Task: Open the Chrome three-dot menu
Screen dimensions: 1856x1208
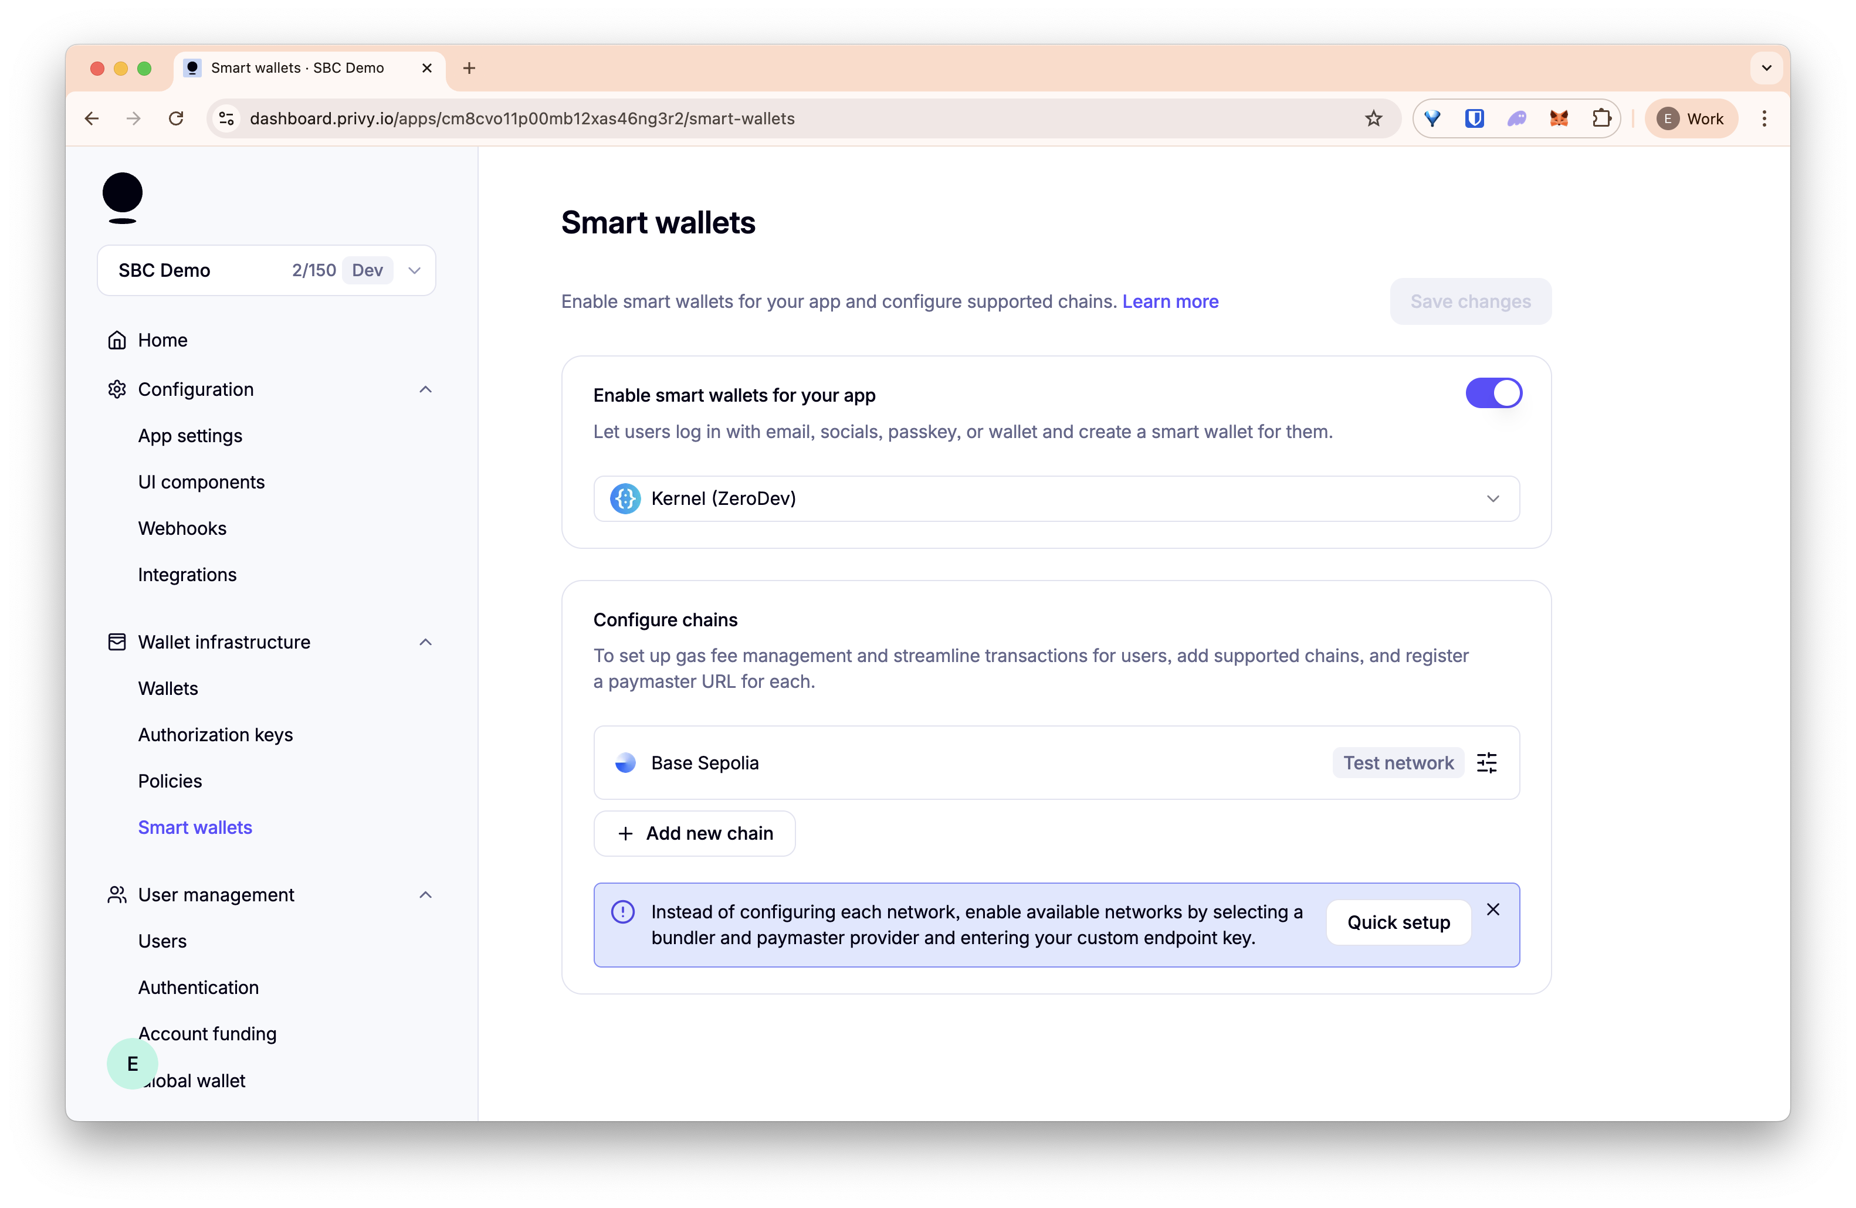Action: 1764,118
